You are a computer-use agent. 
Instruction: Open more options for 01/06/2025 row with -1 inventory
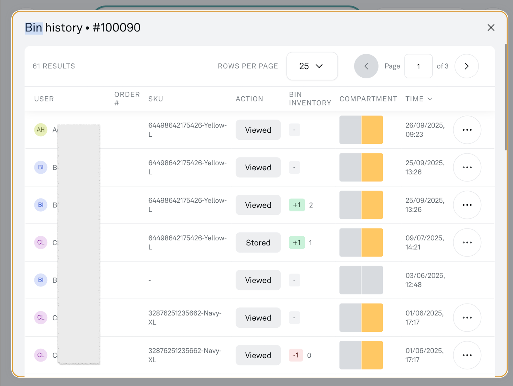467,355
